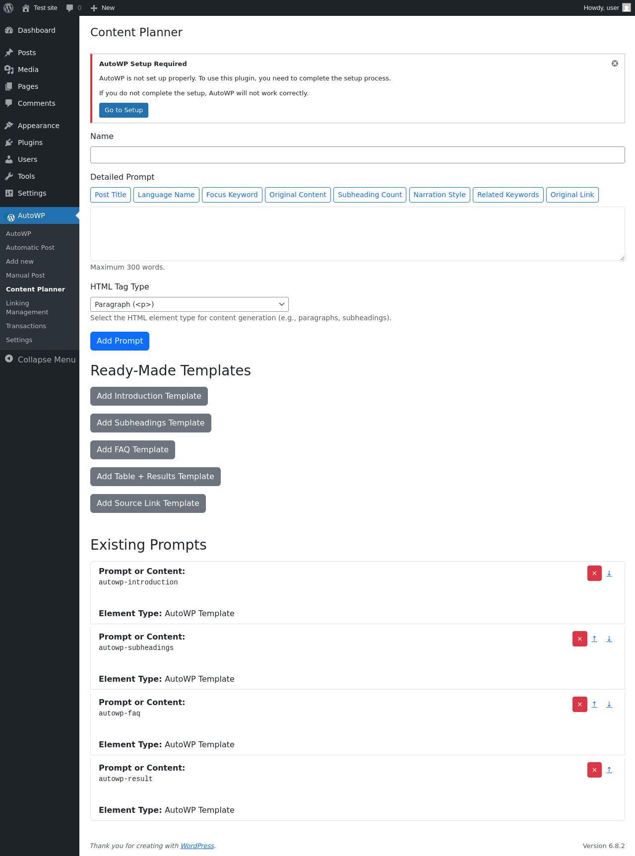Add the FAQ Template

click(x=132, y=450)
